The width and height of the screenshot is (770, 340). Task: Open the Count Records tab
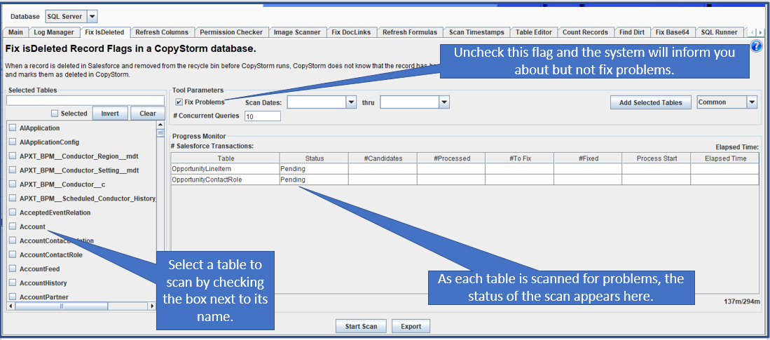[x=585, y=32]
